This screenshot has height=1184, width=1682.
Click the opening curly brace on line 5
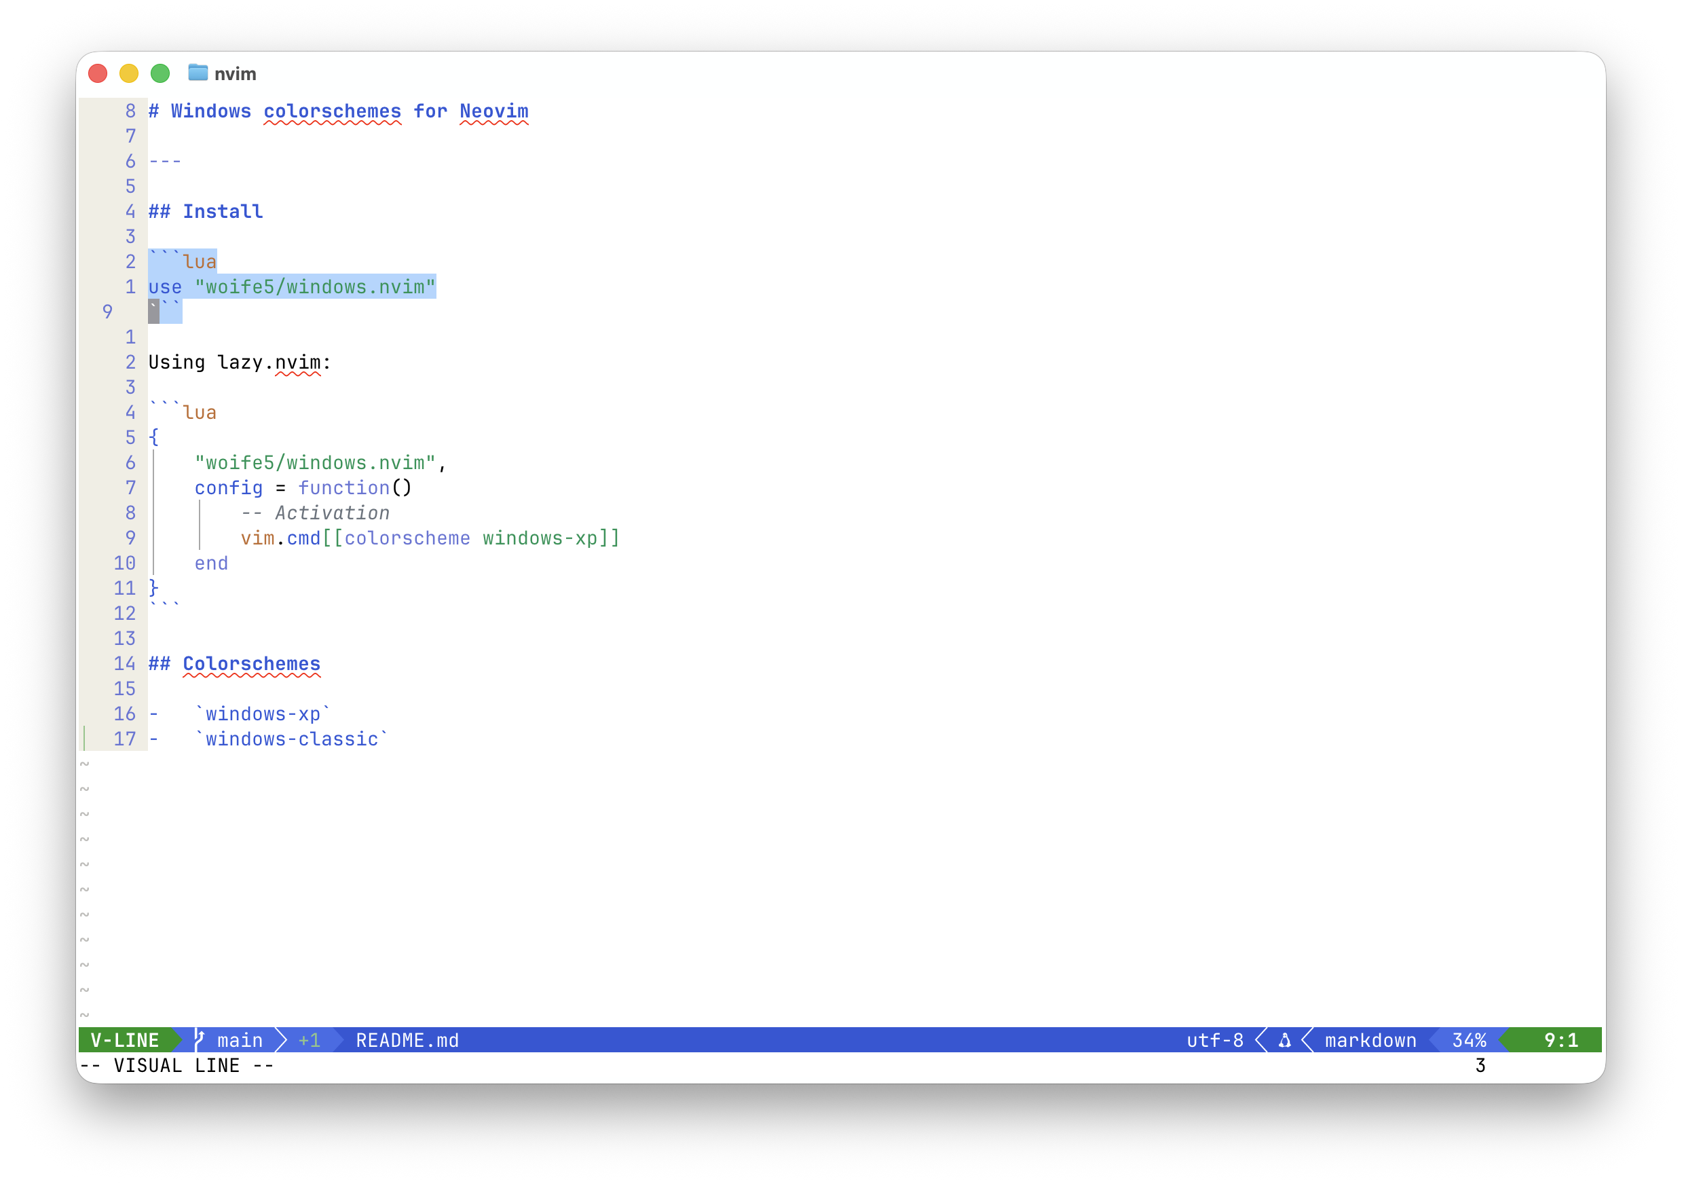[154, 437]
